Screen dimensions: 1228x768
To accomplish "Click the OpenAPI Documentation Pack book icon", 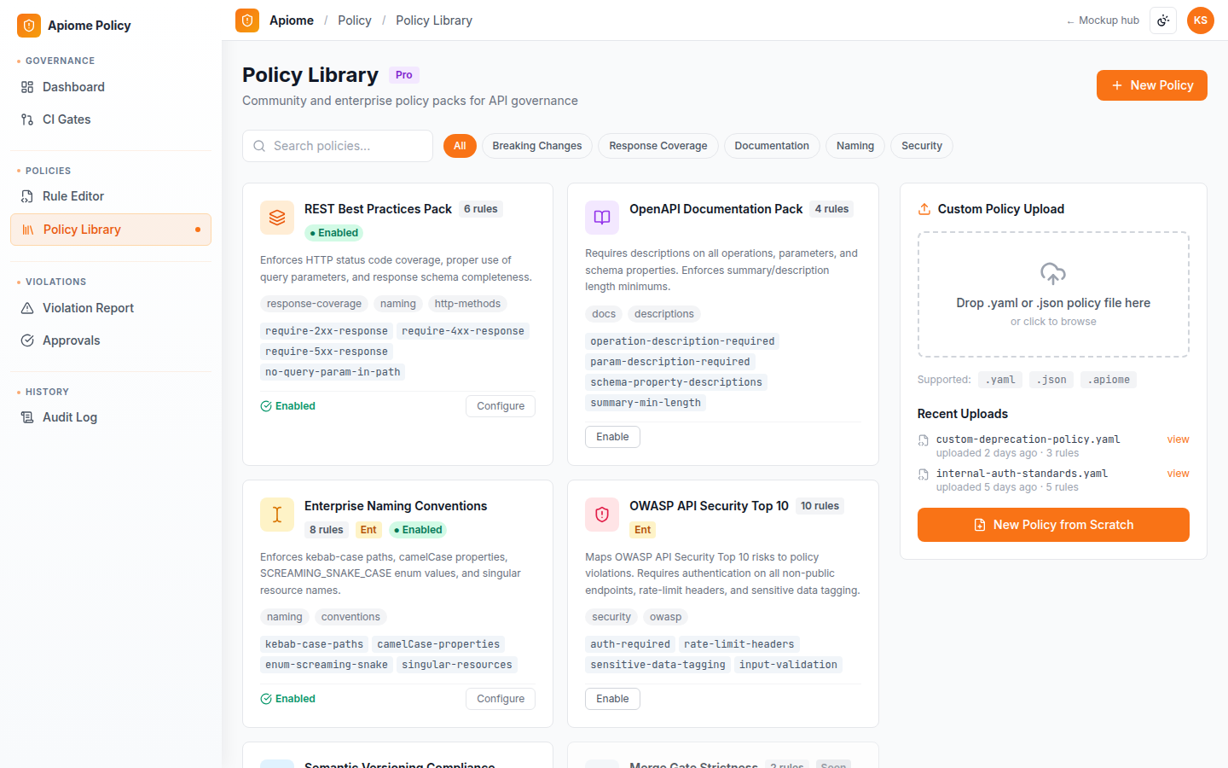I will click(602, 218).
